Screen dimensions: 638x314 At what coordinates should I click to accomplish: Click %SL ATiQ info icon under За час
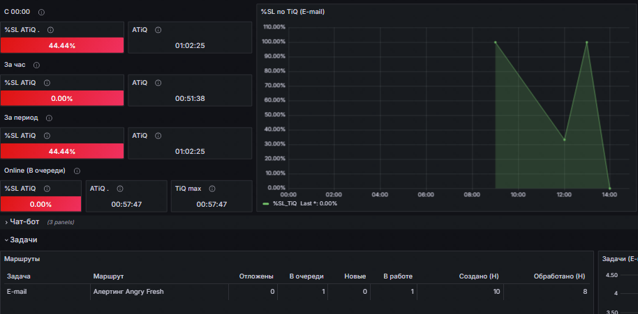tap(47, 83)
